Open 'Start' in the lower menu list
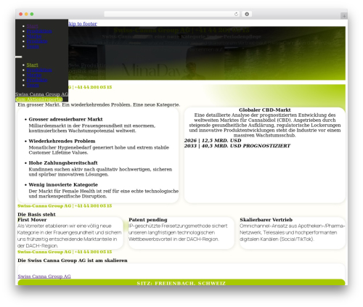363x307 pixels. coord(32,65)
